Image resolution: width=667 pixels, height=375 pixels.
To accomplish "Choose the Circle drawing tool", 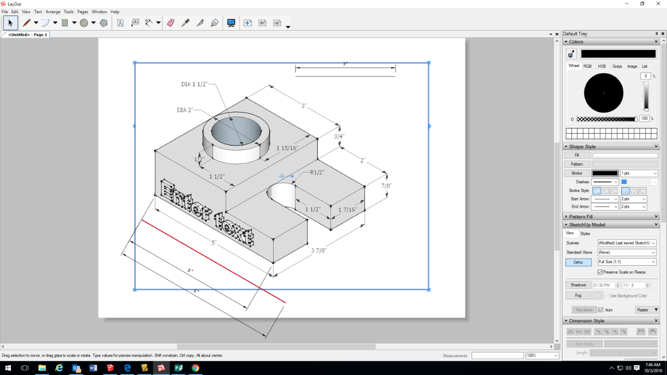I will (84, 23).
